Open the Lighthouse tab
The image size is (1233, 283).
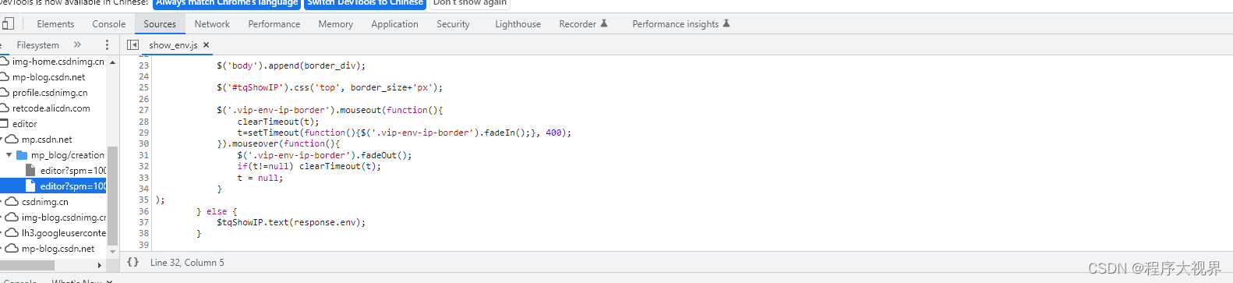point(518,24)
